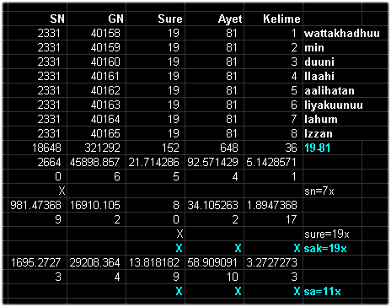Screen dimensions: 391x307
Task: Click the SN total 18648
Action: pos(46,148)
